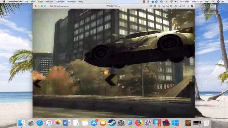The width and height of the screenshot is (228, 128).
Task: Open the Window menu
Action: pyautogui.click(x=71, y=1)
